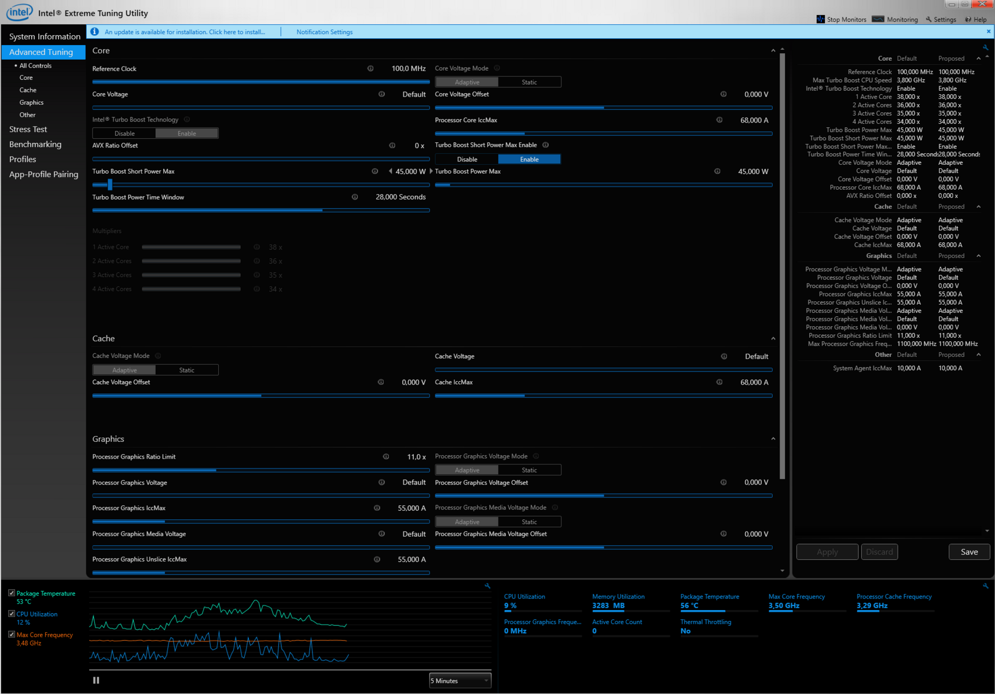Toggle the CPU Utilization checkbox
The image size is (995, 694).
pyautogui.click(x=12, y=614)
